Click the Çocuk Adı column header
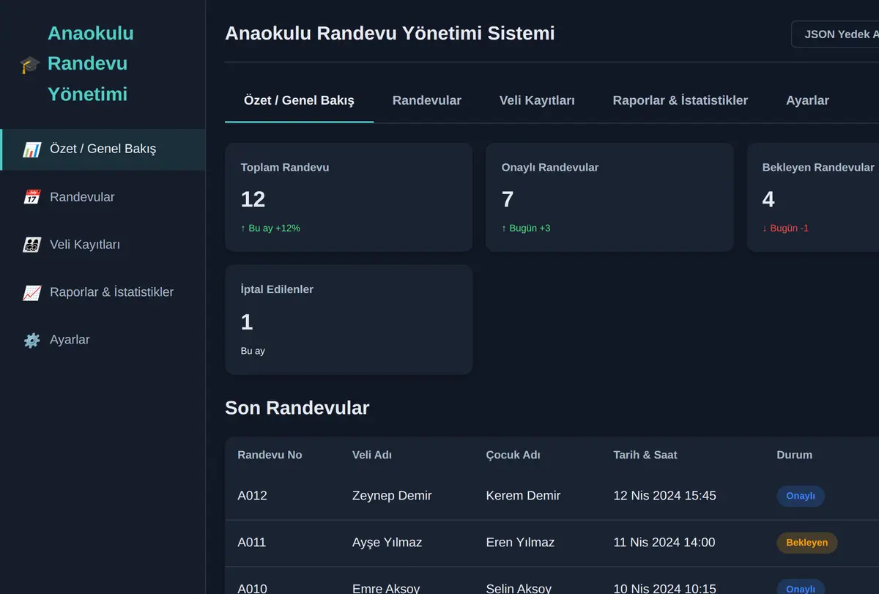 tap(513, 455)
